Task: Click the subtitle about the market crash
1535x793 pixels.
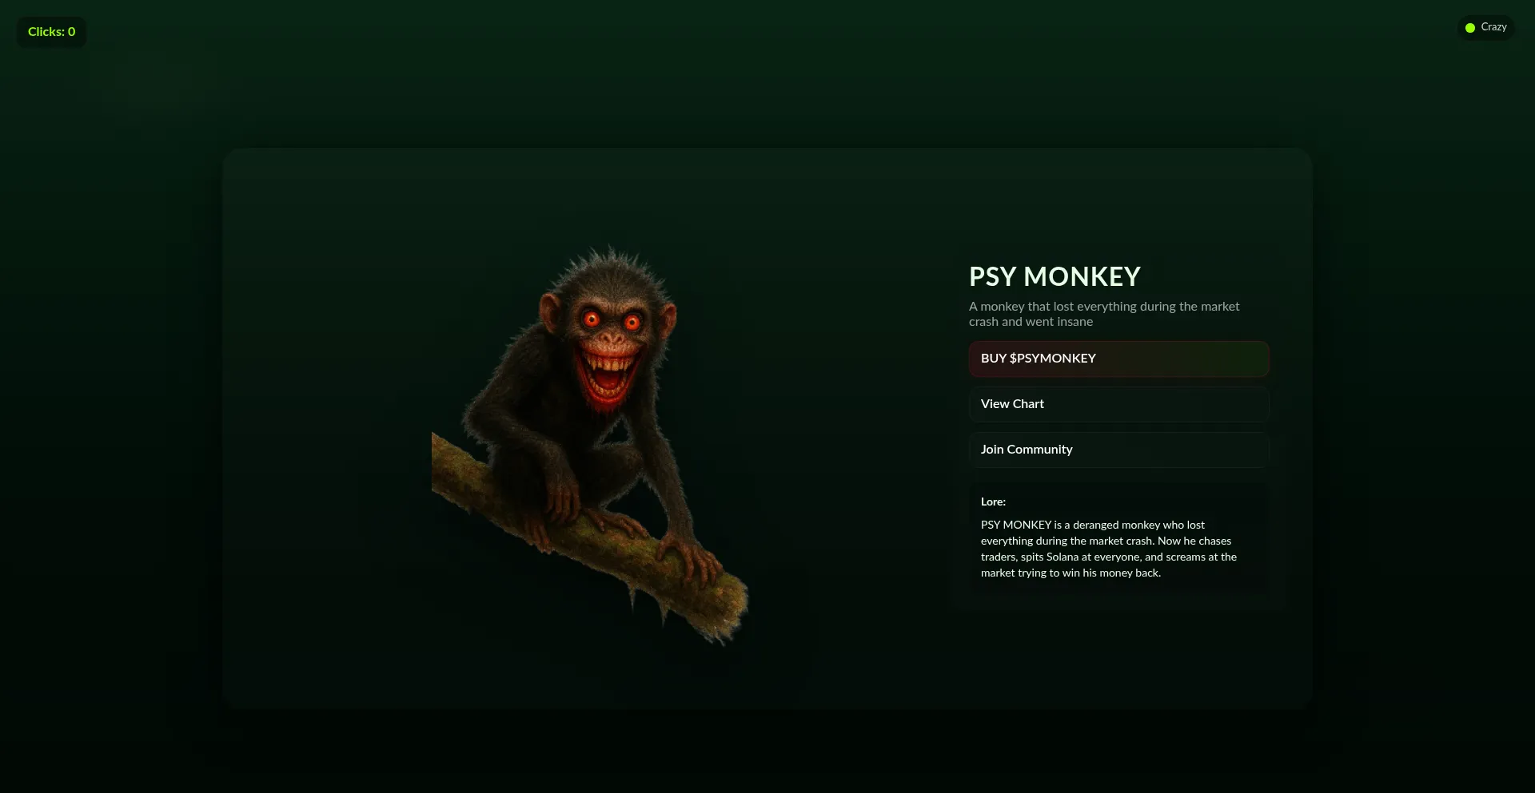Action: 1104,314
